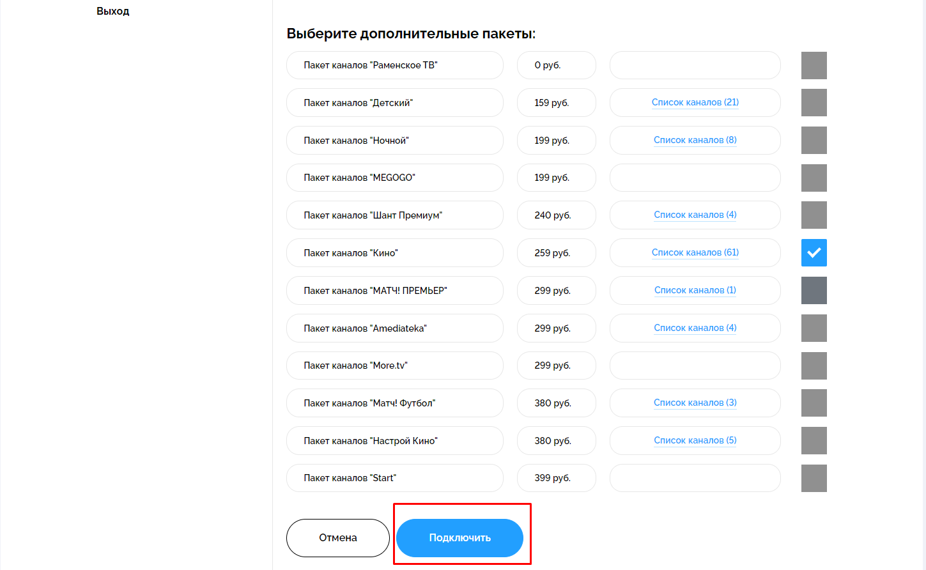Tick the "Настрой Кино" package checkbox
Screen dimensions: 926x570
[x=814, y=441]
